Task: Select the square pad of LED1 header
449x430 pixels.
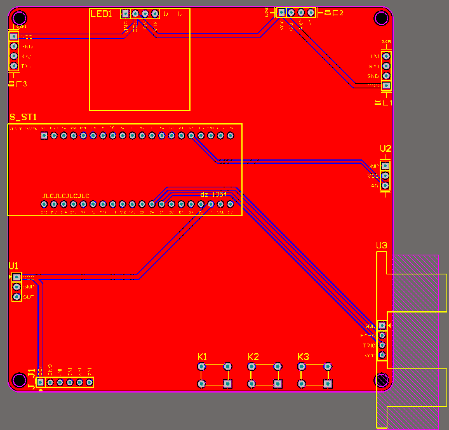Action: (125, 13)
